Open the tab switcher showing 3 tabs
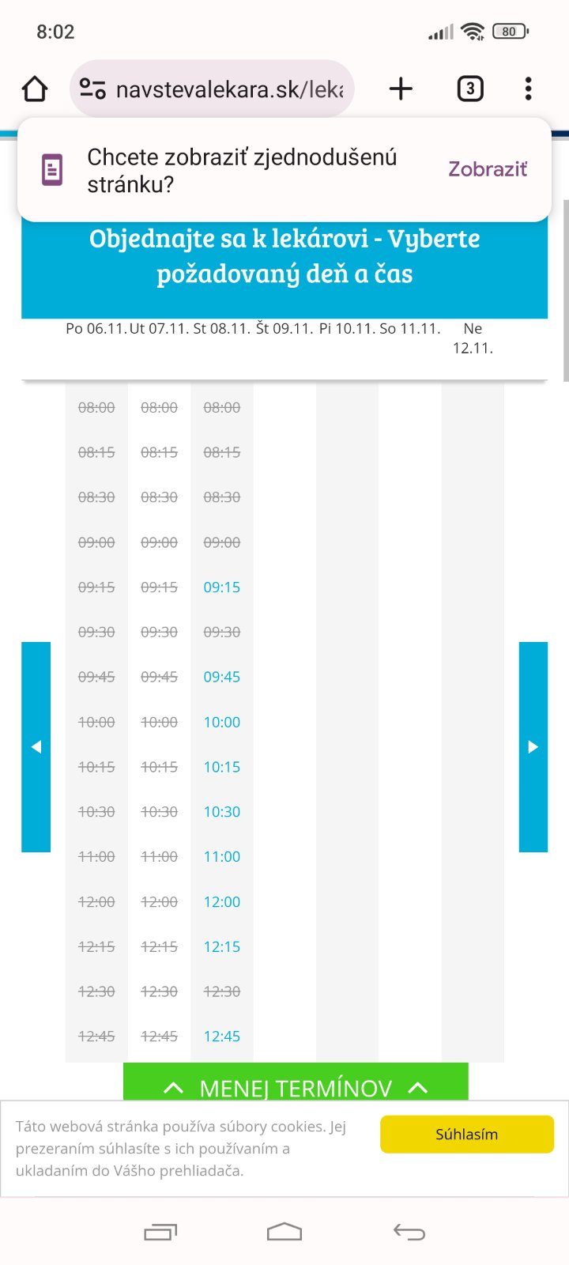Viewport: 569px width, 1265px height. (470, 89)
